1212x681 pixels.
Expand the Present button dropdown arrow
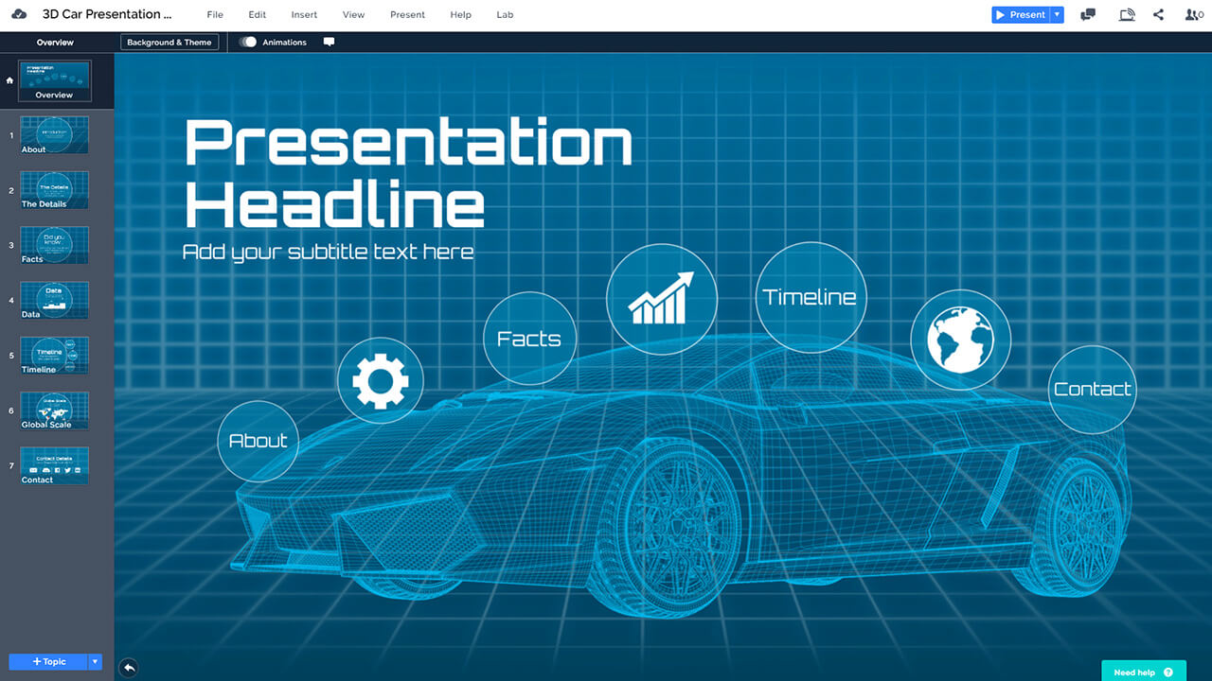1058,14
